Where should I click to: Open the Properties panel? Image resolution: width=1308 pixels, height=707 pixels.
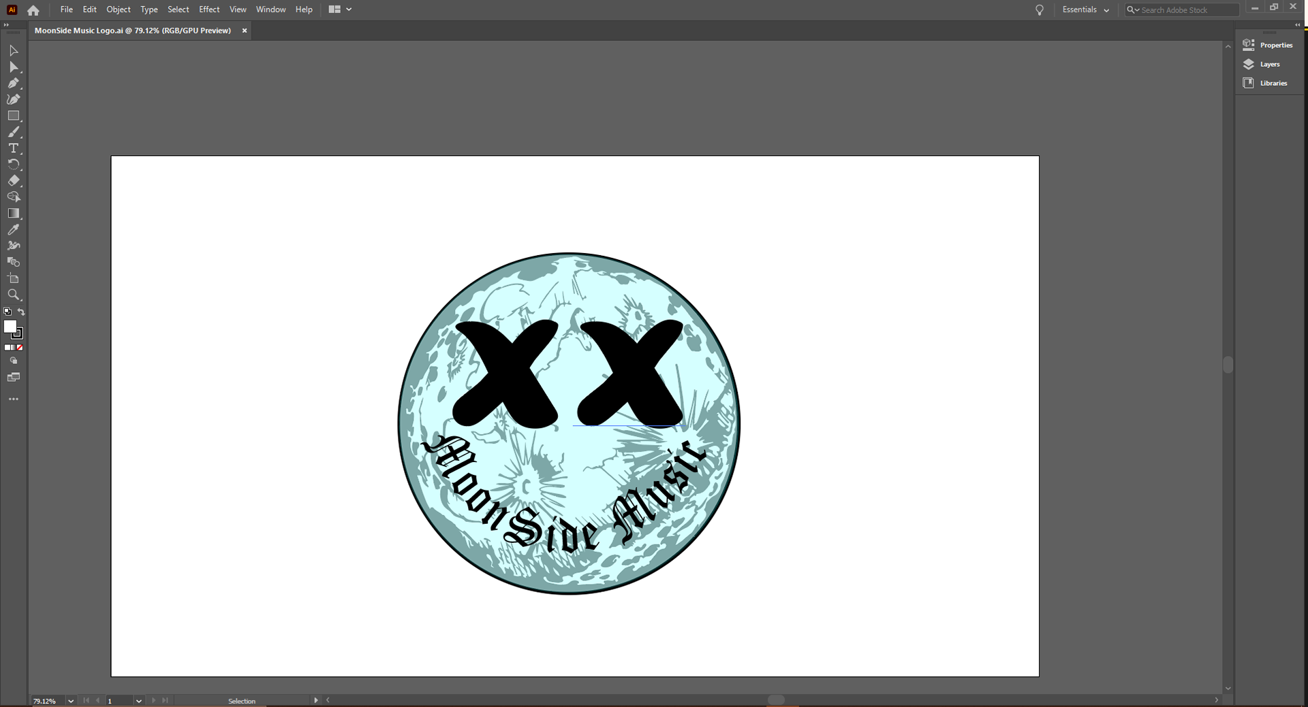click(1275, 45)
